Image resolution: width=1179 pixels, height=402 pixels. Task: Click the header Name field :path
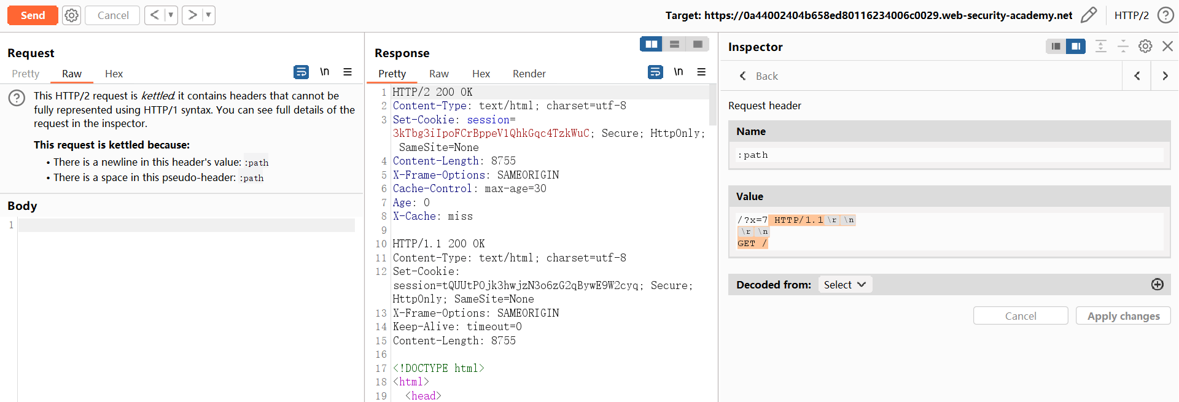coord(949,155)
